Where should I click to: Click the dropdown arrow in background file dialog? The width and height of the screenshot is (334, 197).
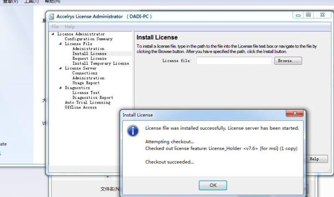click(x=108, y=177)
